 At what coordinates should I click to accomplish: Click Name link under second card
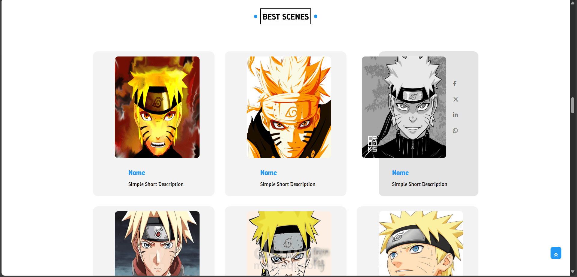coord(269,173)
